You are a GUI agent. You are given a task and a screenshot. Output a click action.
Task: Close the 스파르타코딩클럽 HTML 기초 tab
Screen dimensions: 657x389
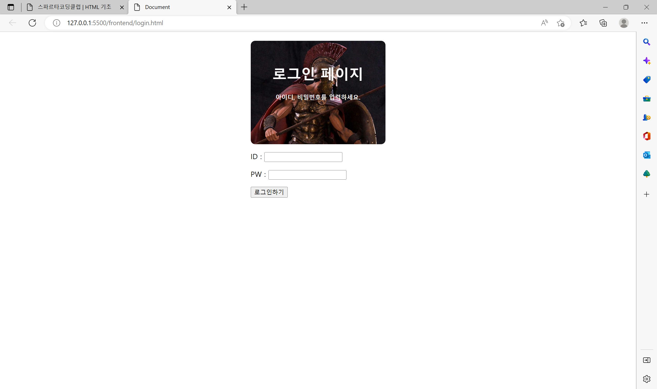tap(122, 7)
